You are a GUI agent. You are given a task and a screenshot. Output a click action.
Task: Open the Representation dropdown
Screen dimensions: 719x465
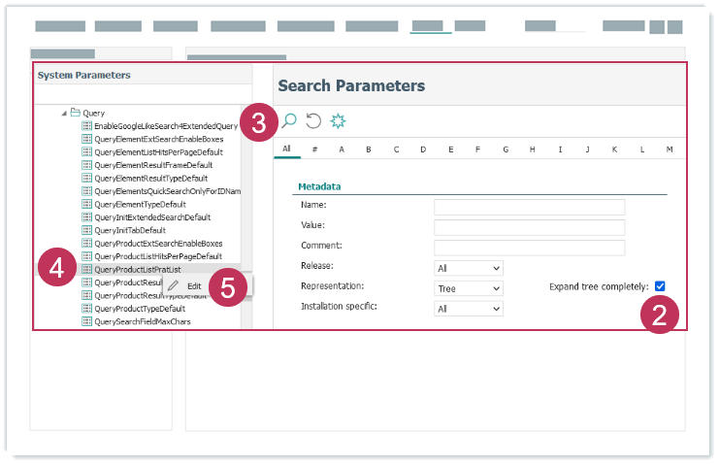469,288
